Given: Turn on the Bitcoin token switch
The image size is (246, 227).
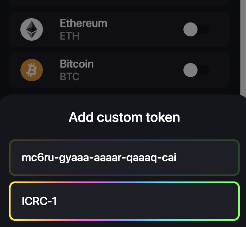Looking at the screenshot, I should pos(196,70).
